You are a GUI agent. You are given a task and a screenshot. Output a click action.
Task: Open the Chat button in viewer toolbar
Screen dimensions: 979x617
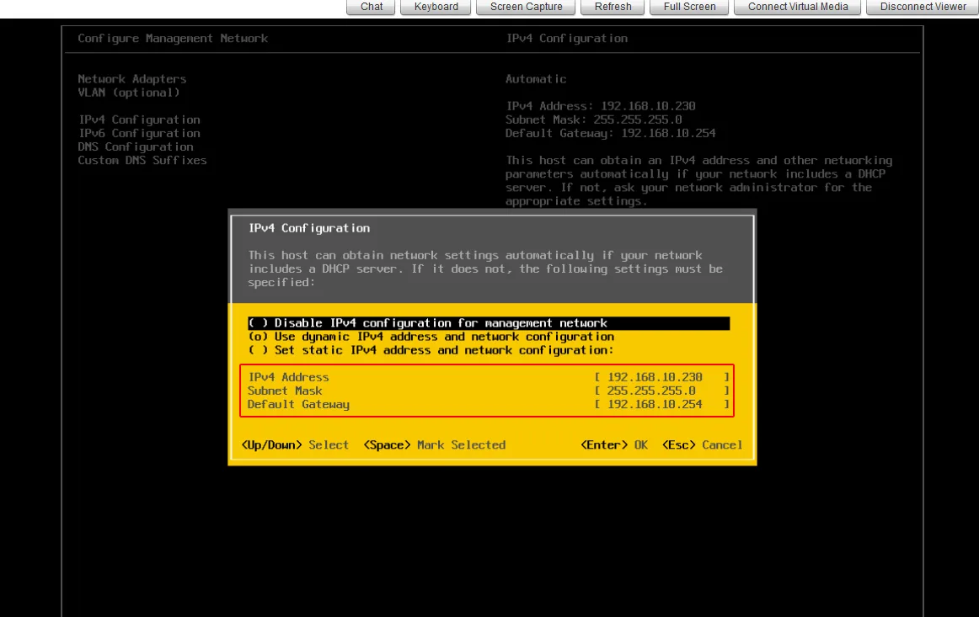[x=371, y=7]
